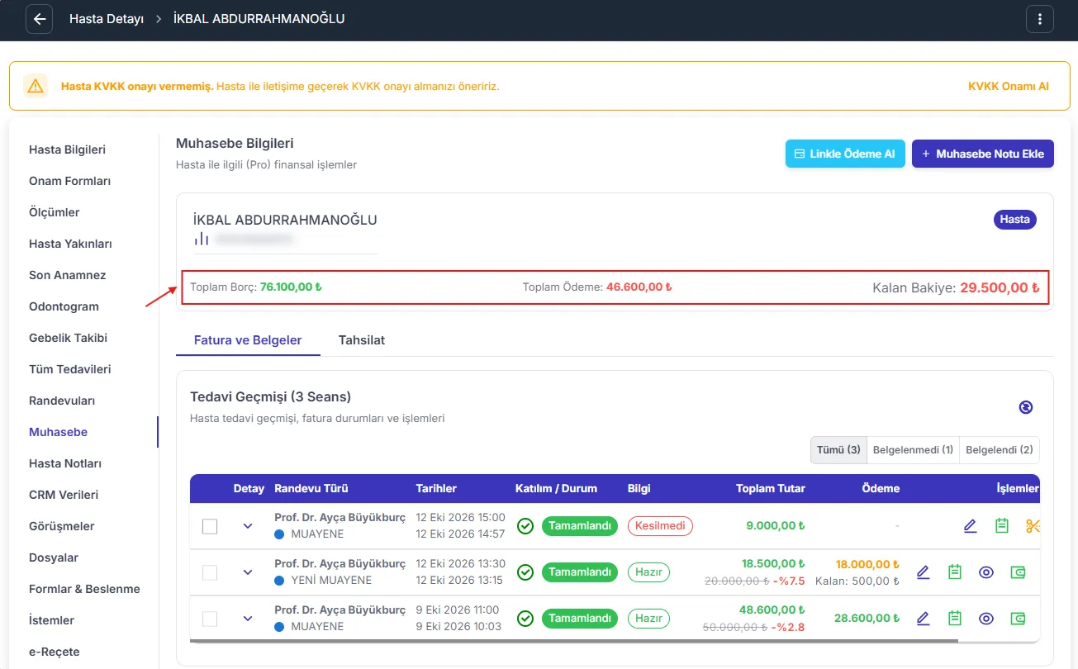
Task: View the 18.500,00 ₺ session using eye icon
Action: pos(986,572)
